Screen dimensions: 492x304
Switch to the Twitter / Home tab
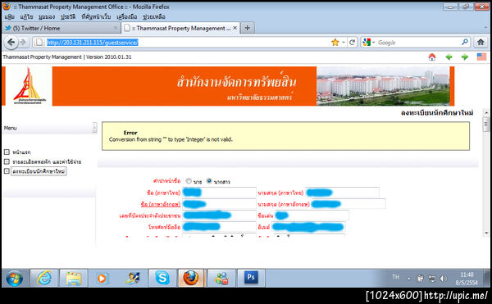click(x=61, y=28)
